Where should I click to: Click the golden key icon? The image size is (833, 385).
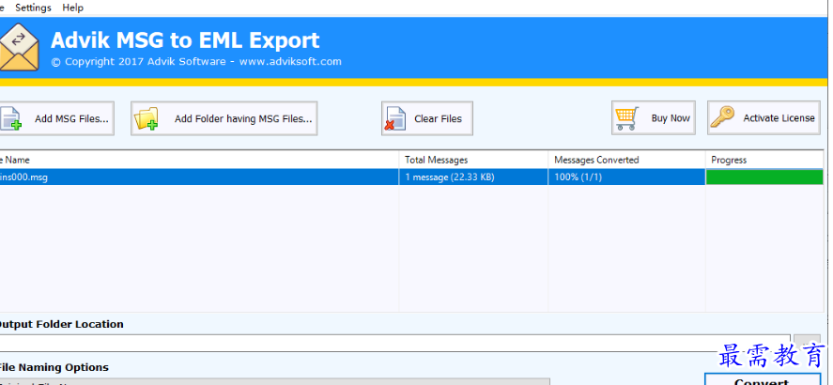tap(722, 117)
